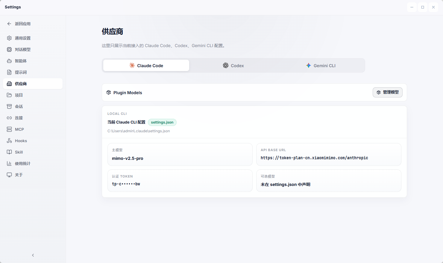Open MCP in the sidebar
The height and width of the screenshot is (263, 443).
(x=33, y=129)
